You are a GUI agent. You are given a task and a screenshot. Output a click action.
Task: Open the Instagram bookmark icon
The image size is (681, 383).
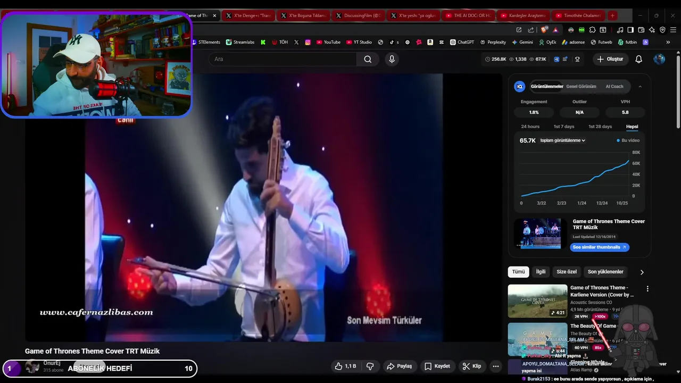(308, 42)
